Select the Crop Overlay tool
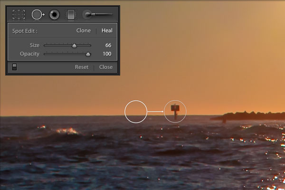 tap(19, 15)
